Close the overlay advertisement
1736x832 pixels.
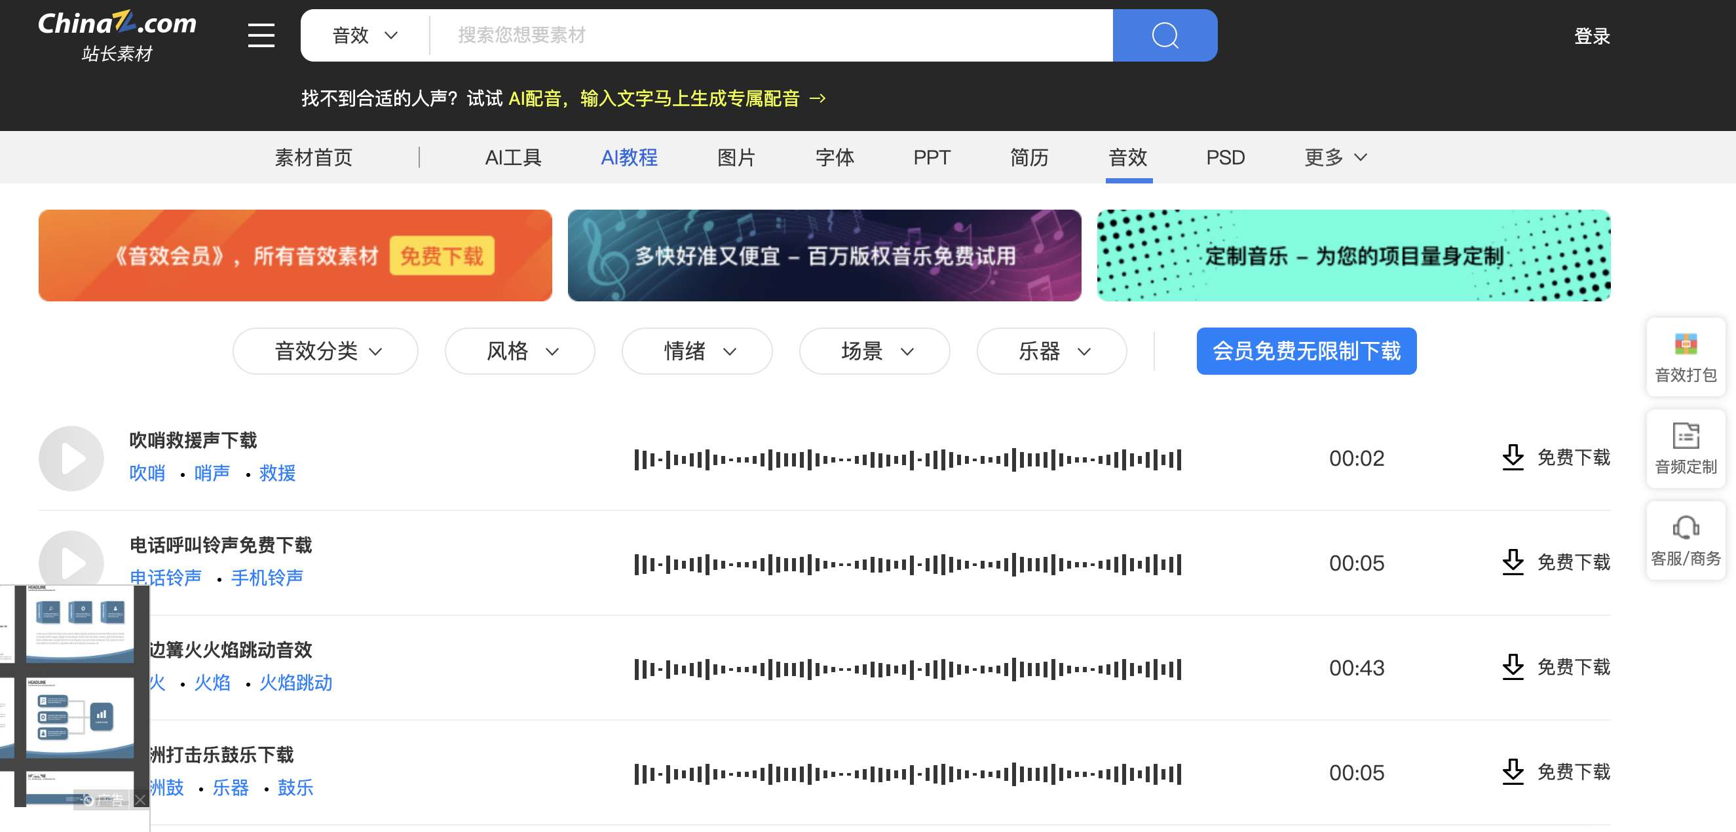[x=140, y=800]
